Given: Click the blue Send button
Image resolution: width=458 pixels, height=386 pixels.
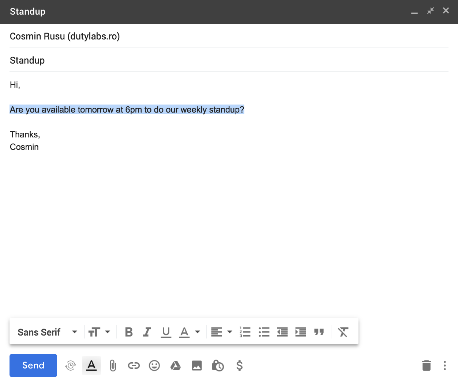Looking at the screenshot, I should pyautogui.click(x=33, y=365).
